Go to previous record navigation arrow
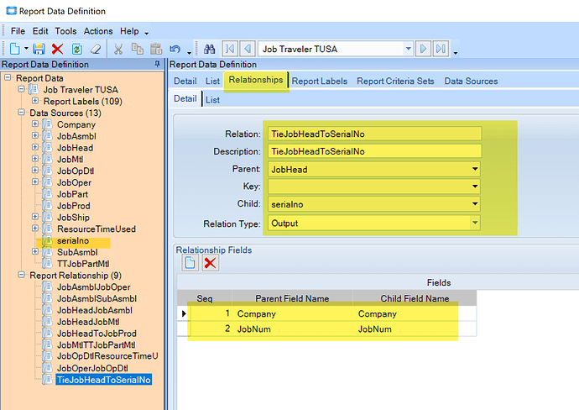This screenshot has width=579, height=410. click(x=248, y=49)
